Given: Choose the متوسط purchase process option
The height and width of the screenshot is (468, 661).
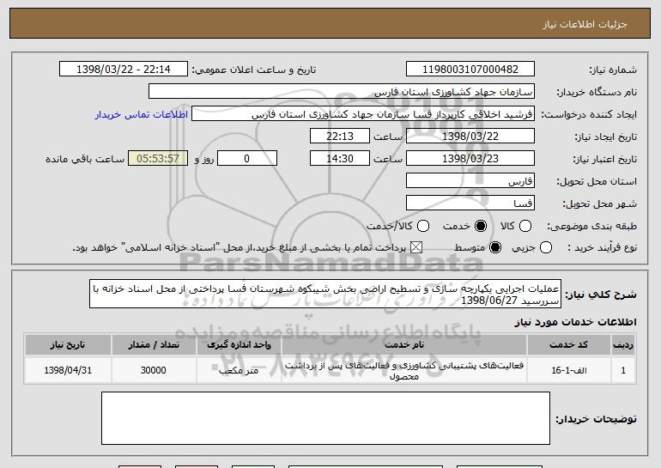Looking at the screenshot, I should [495, 247].
